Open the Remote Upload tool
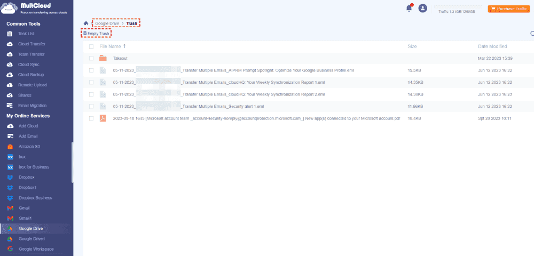Viewport: 534px width, 256px height. tap(33, 85)
